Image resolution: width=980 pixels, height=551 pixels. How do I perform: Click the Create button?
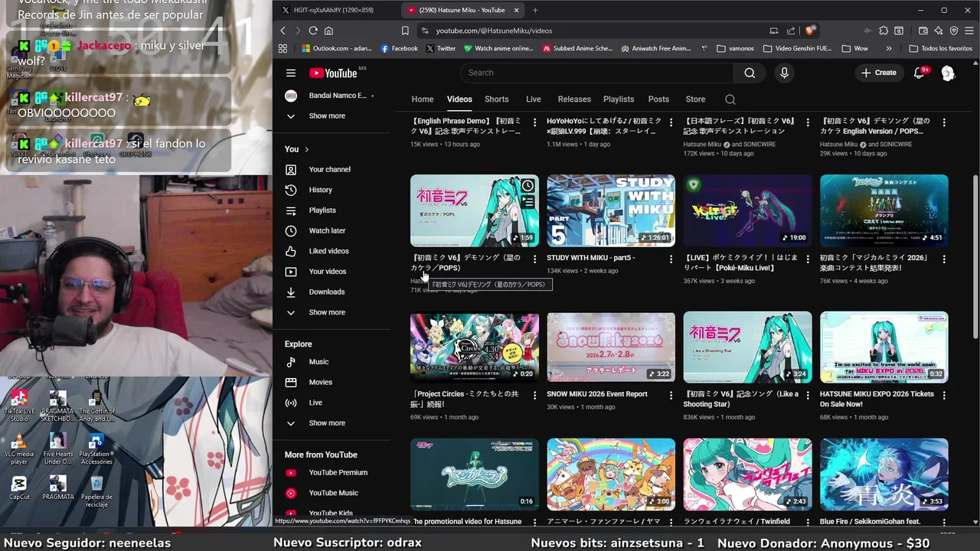878,73
